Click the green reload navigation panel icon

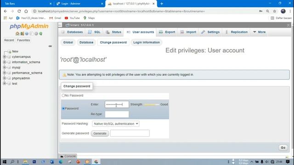41,33
